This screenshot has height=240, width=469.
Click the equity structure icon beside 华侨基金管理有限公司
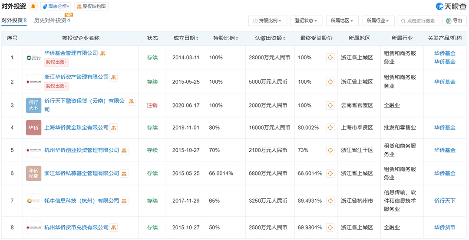[103, 53]
